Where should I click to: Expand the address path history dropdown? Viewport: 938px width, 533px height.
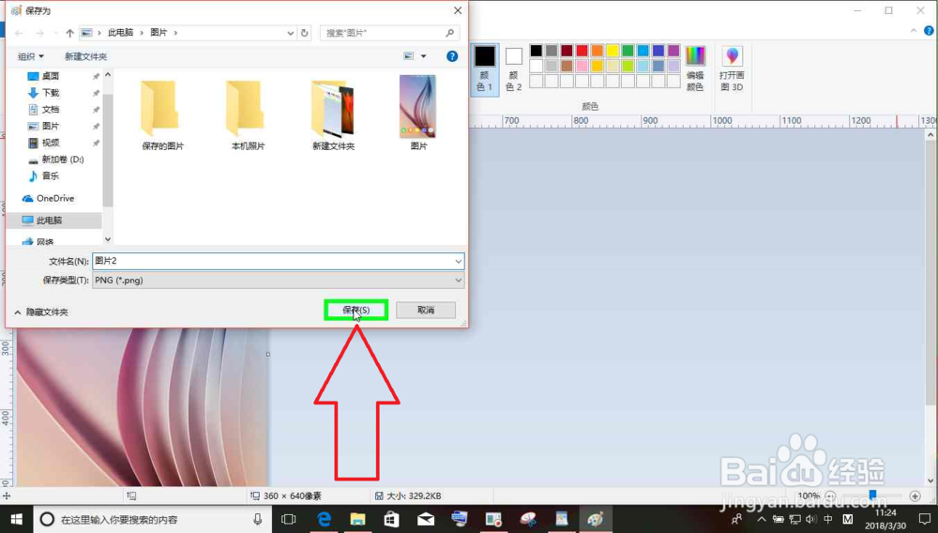[290, 33]
